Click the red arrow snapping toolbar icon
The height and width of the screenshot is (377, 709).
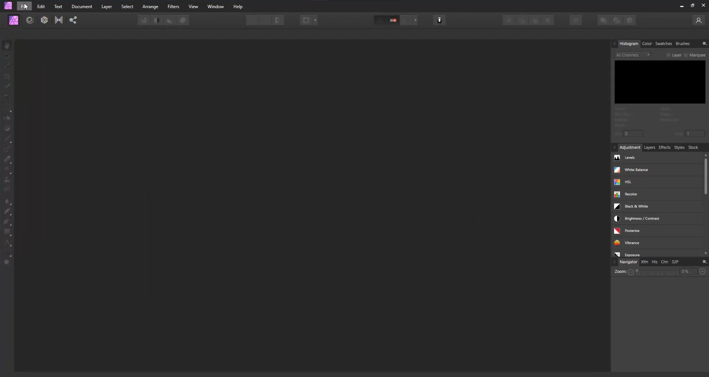click(393, 20)
